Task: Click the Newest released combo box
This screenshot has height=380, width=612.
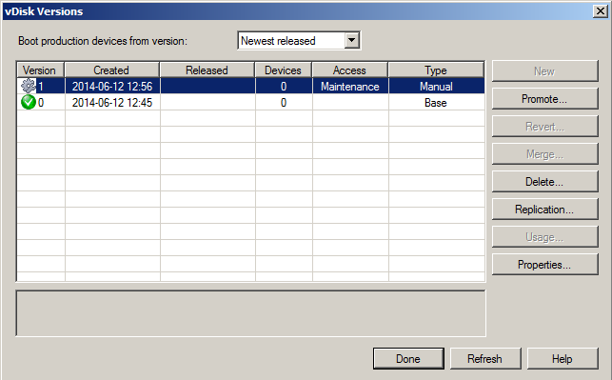Action: 299,41
